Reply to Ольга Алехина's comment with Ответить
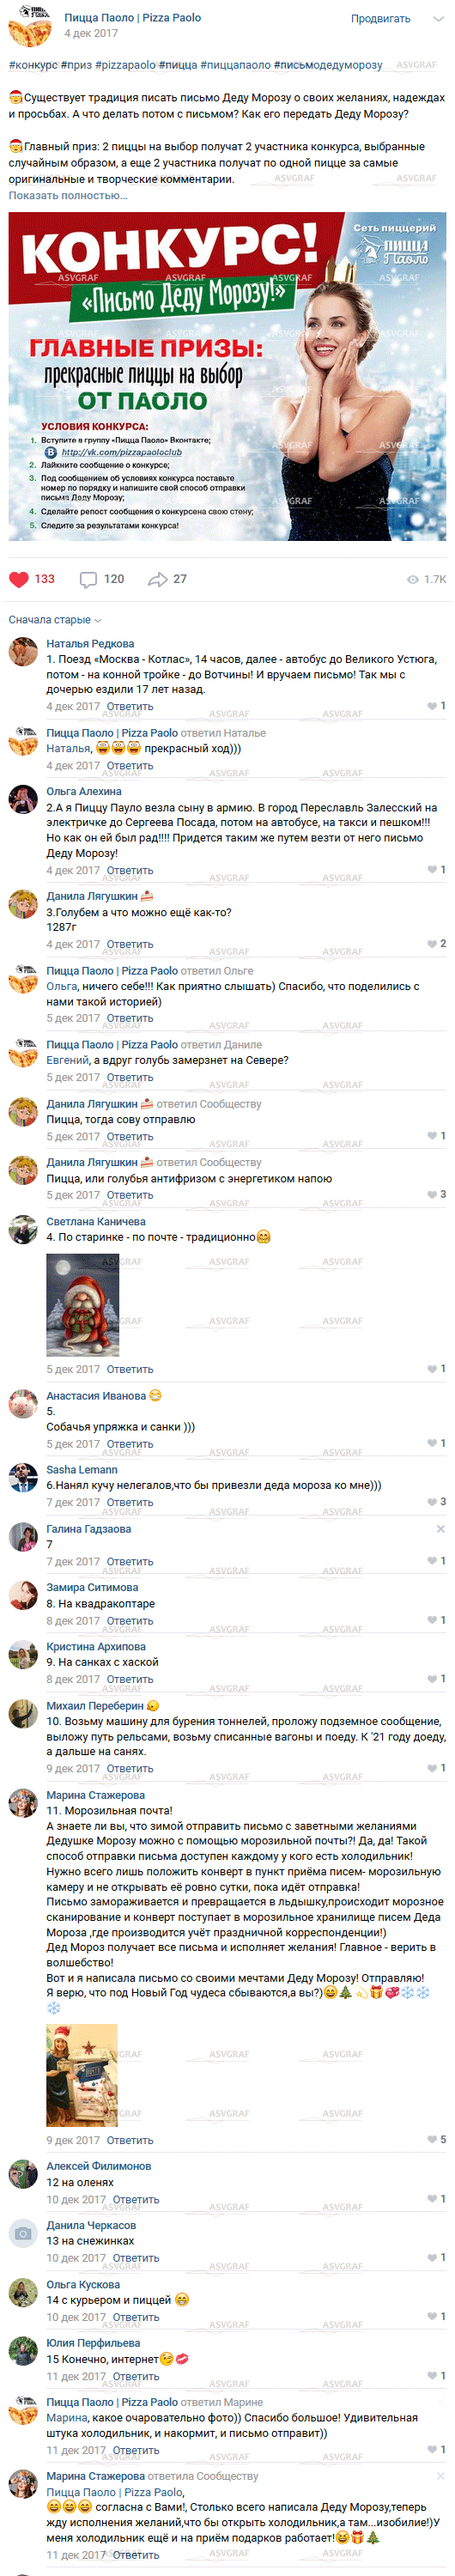The height and width of the screenshot is (2576, 455). [130, 871]
